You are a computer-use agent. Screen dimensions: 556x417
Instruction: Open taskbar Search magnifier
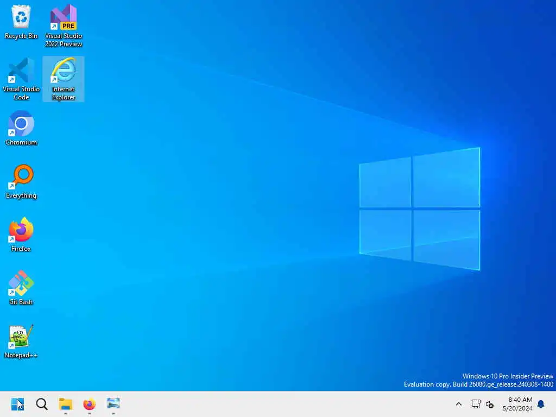pos(41,404)
